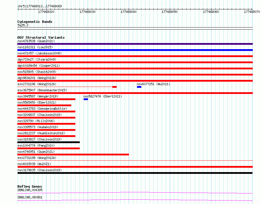Click the nsv4763538 (Quan2021) variant label
261x204 pixels.
click(36, 41)
